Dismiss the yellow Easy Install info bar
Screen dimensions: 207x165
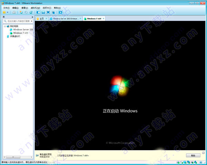[x=203, y=153]
